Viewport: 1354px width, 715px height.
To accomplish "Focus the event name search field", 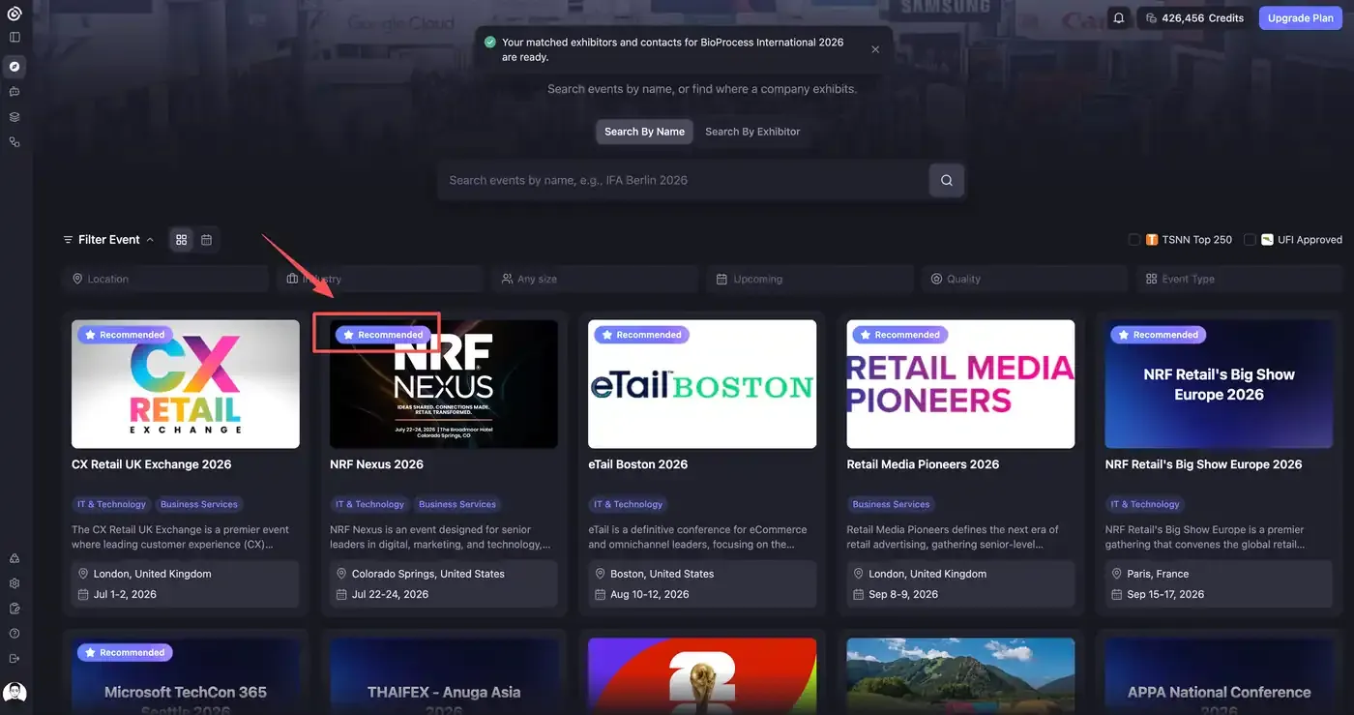I will tap(683, 180).
